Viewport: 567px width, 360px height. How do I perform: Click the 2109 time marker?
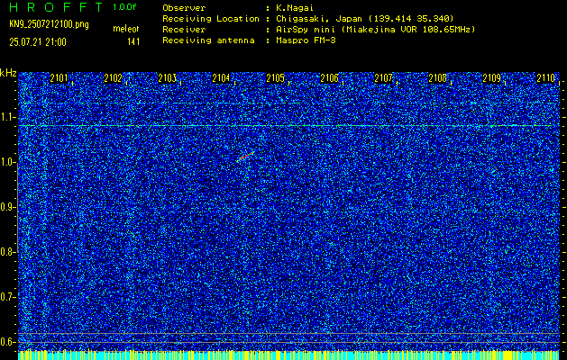[492, 78]
